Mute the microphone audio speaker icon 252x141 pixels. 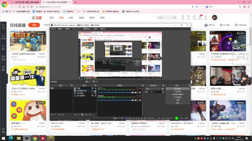click(x=136, y=92)
